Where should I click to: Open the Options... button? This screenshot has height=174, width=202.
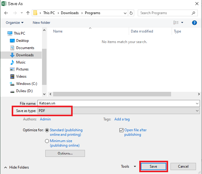point(65,153)
